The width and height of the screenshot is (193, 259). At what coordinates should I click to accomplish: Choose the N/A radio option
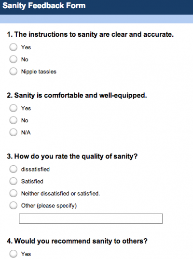click(x=14, y=132)
